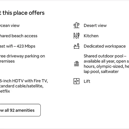129x129 pixels.
Task: Click the Free driveway parking on premises text
Action: (x=22, y=58)
